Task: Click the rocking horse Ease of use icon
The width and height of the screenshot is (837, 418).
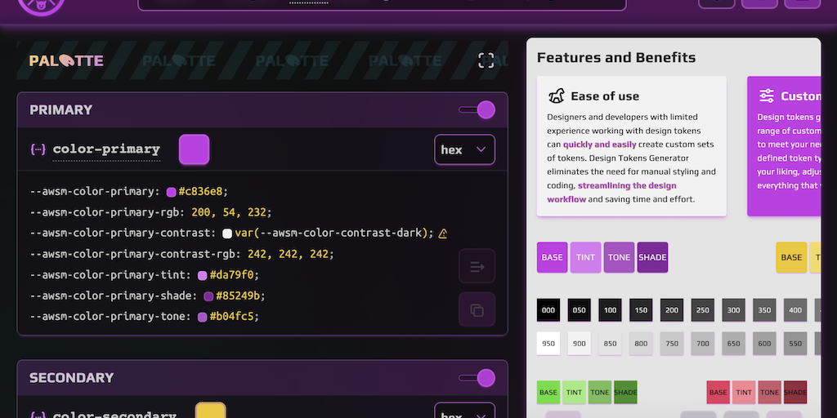Action: [557, 96]
